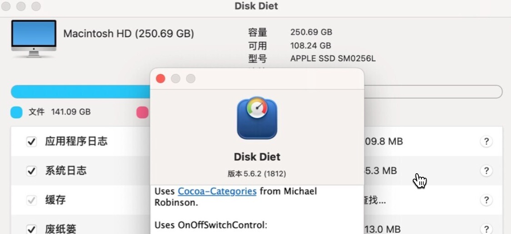
Task: Click the OnOffSwitchControl credits text
Action: point(211,225)
